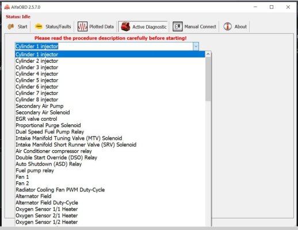
Task: Click the Start toolbar icon
Action: [11, 26]
